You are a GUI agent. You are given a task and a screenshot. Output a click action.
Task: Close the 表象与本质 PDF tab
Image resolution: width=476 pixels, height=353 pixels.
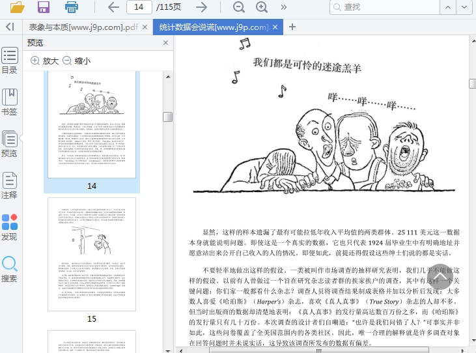[x=145, y=27]
